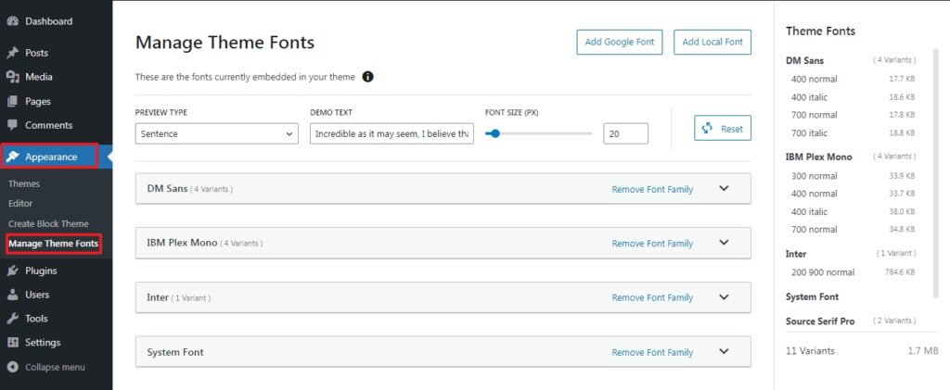Viewport: 950px width, 390px height.
Task: Remove the DM Sans font family
Action: 652,189
